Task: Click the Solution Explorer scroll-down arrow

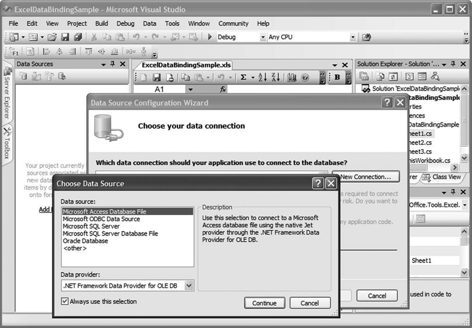Action: coord(464,158)
